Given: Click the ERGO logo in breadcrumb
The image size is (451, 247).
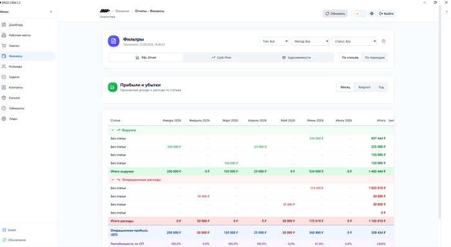Looking at the screenshot, I should [105, 11].
